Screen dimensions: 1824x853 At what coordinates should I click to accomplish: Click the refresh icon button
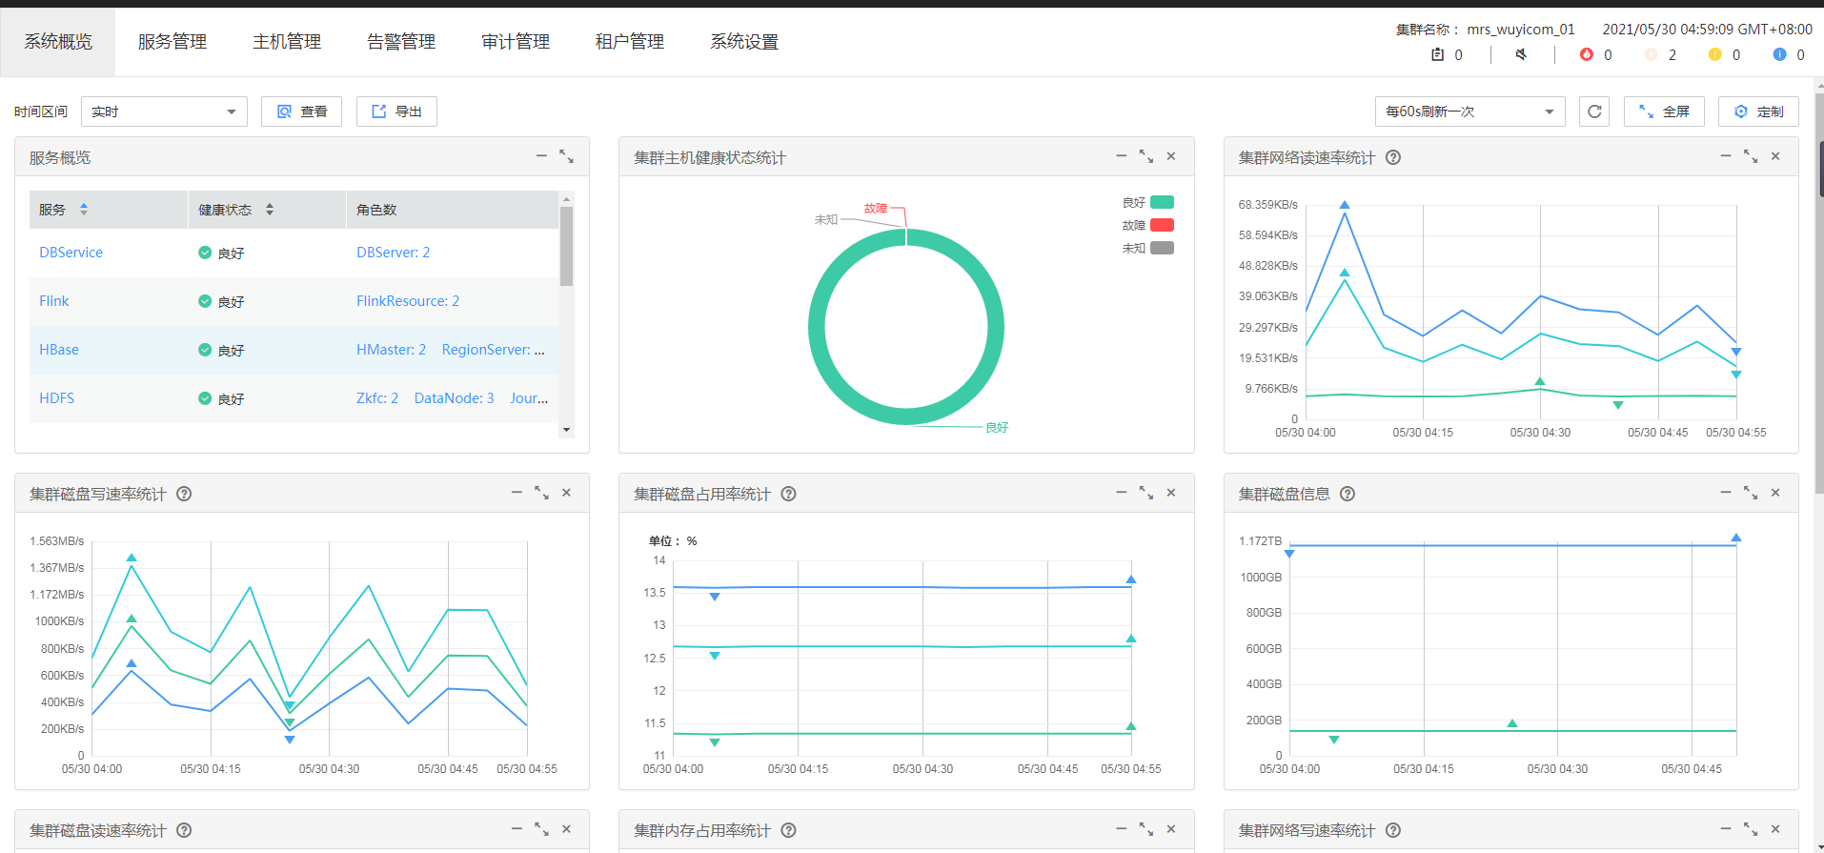point(1594,112)
